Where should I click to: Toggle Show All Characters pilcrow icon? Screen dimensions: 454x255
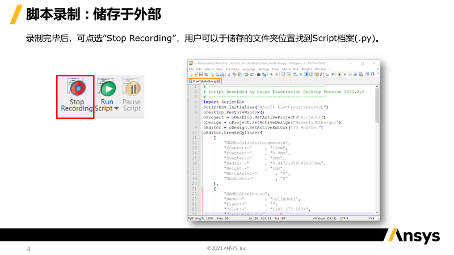tap(301, 75)
